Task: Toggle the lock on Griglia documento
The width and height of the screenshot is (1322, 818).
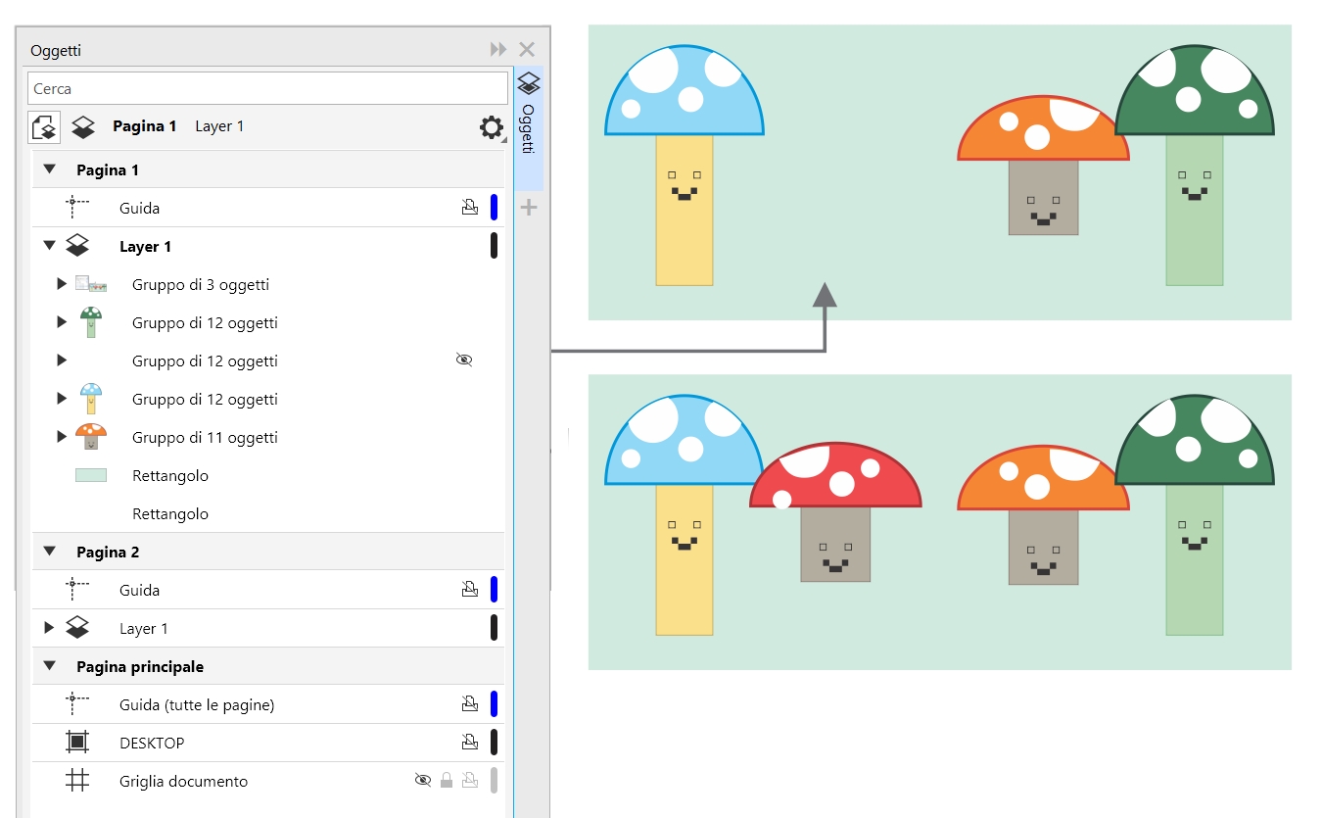Action: point(447,781)
